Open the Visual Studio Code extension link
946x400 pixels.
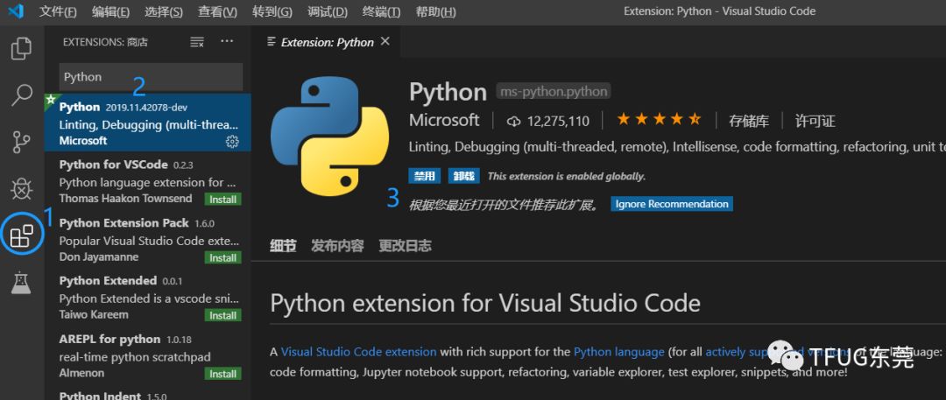click(358, 352)
